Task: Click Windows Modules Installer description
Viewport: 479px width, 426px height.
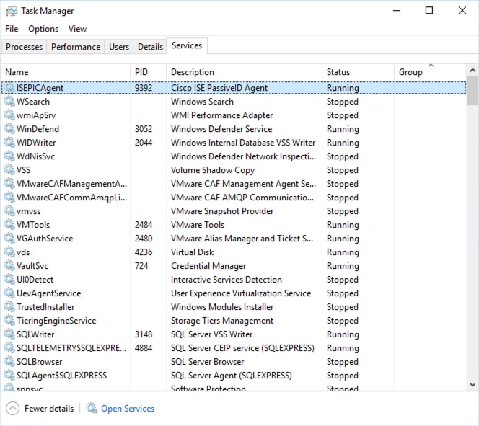Action: tap(222, 307)
